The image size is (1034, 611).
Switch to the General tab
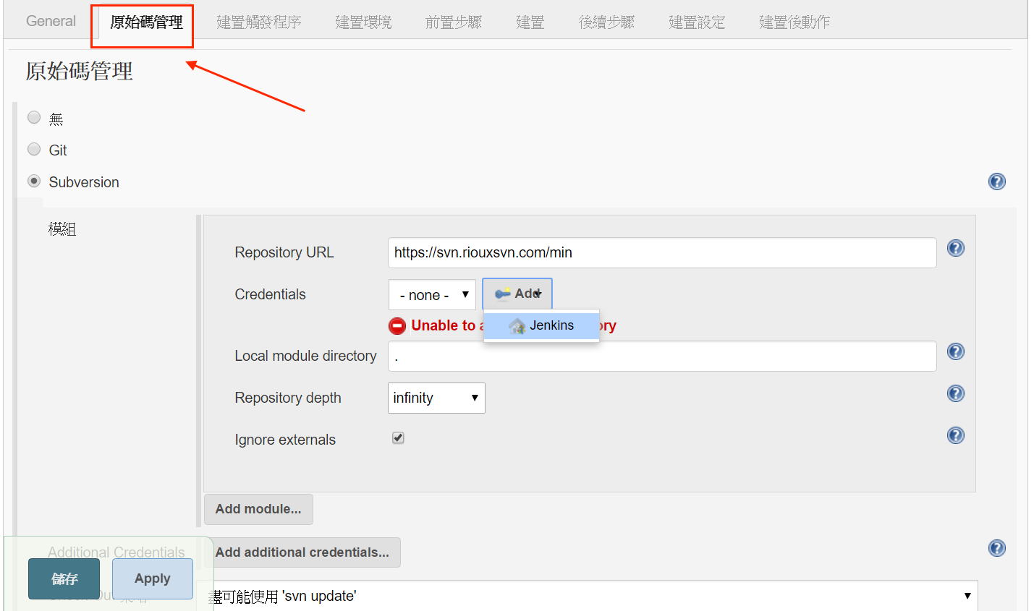(x=51, y=21)
